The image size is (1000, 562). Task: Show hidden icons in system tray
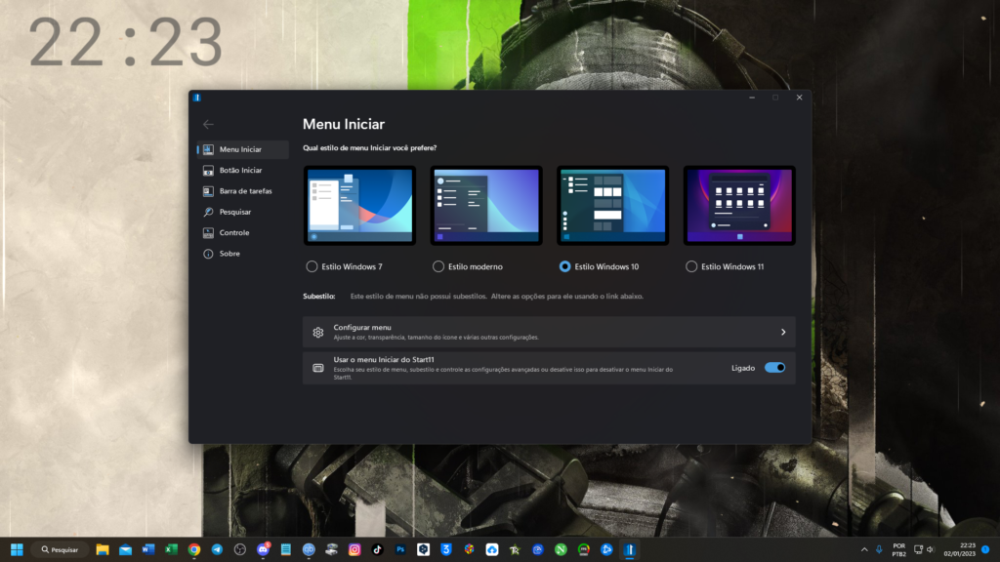pos(864,549)
